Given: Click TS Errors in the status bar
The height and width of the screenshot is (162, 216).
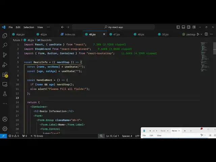Looking at the screenshot, I should tap(37, 136).
